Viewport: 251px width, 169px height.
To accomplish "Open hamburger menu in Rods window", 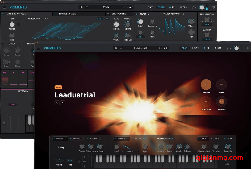I will [4, 7].
